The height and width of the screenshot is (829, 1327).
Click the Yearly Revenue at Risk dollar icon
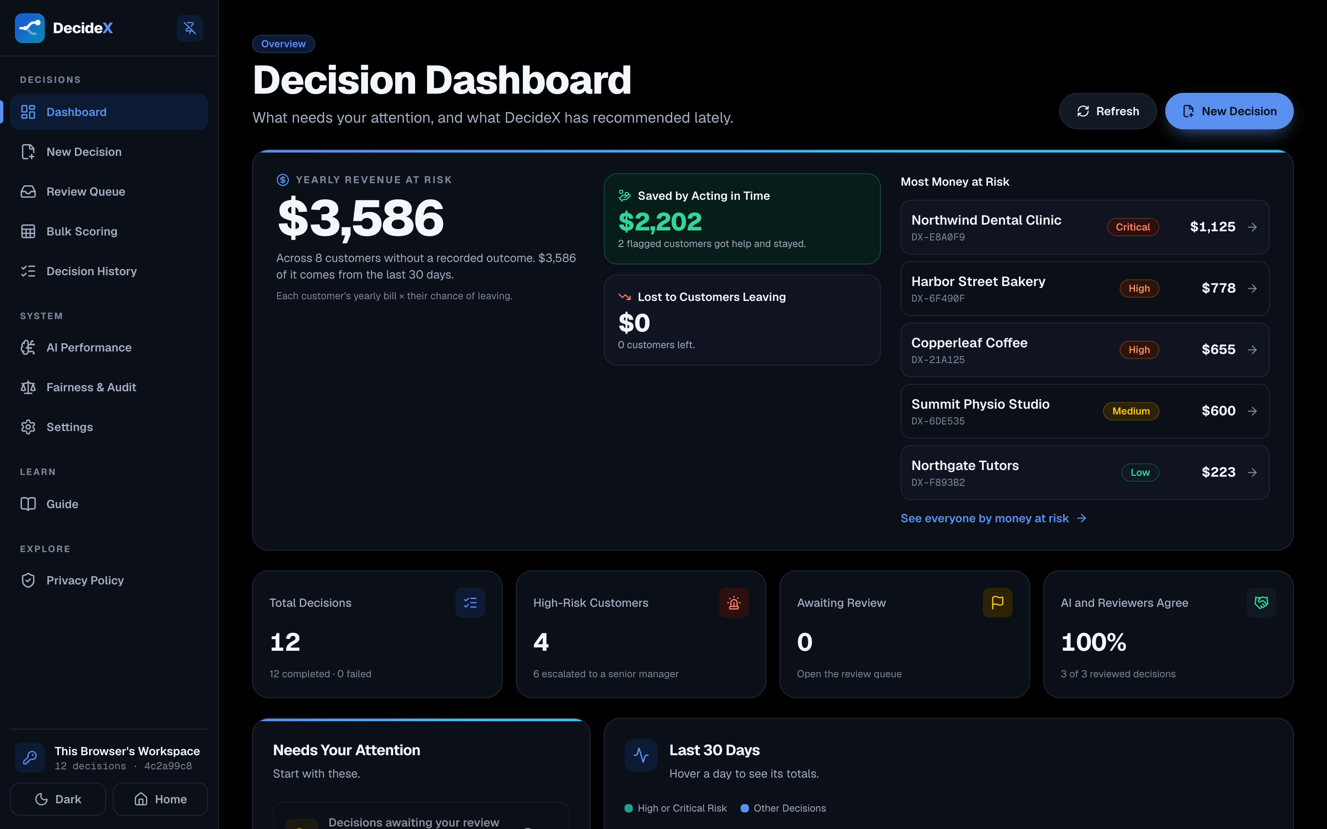(282, 180)
